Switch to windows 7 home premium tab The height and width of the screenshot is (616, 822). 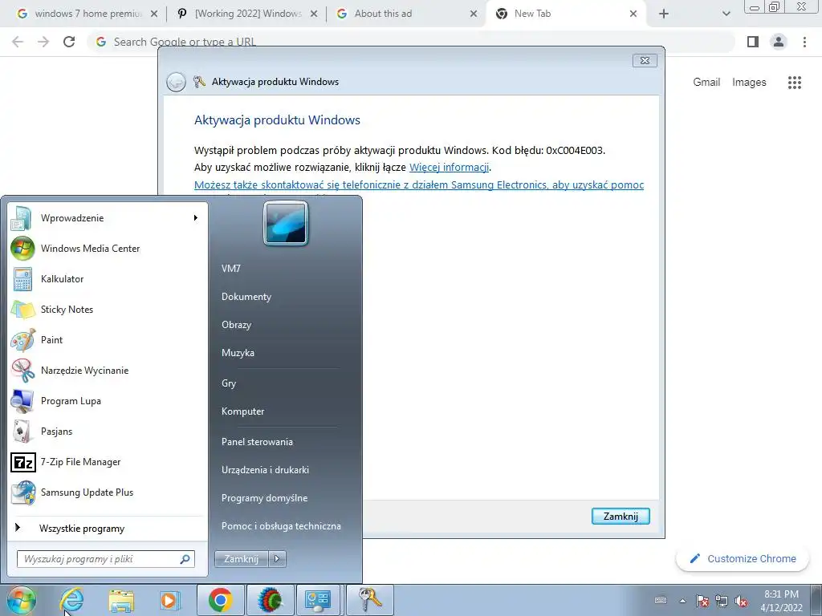pyautogui.click(x=87, y=14)
